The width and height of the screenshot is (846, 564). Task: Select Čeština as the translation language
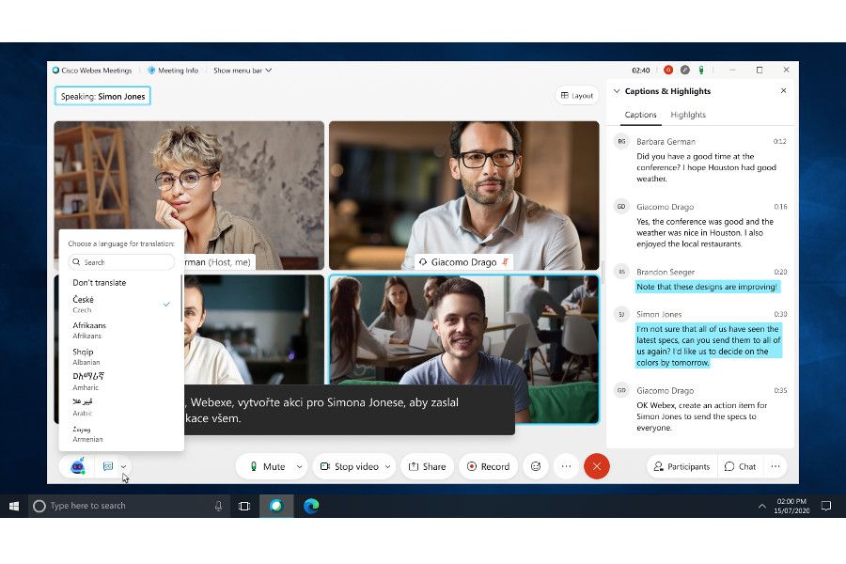coord(113,304)
